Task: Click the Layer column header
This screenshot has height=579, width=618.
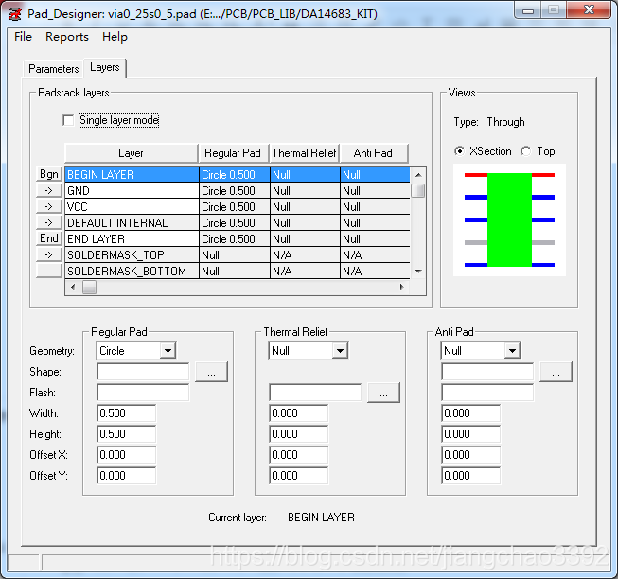Action: (132, 153)
